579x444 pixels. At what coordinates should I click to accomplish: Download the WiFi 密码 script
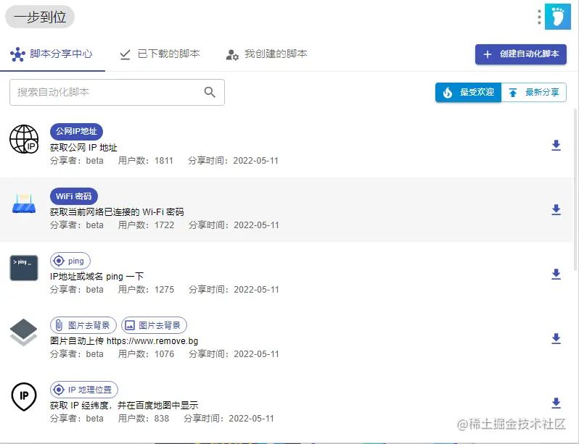click(556, 210)
